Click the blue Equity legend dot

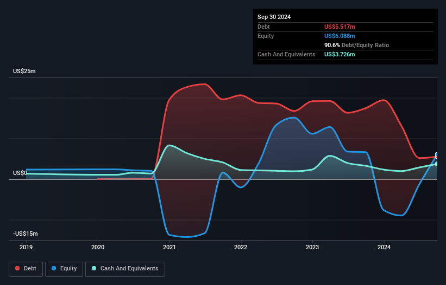tap(54, 268)
